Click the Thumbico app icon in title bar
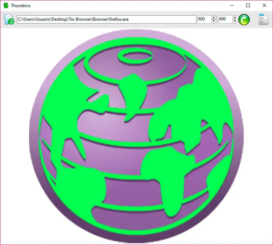273x245 pixels. tap(6, 6)
